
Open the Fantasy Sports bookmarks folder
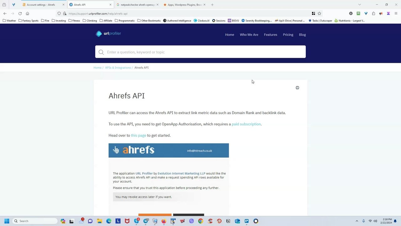click(x=29, y=21)
